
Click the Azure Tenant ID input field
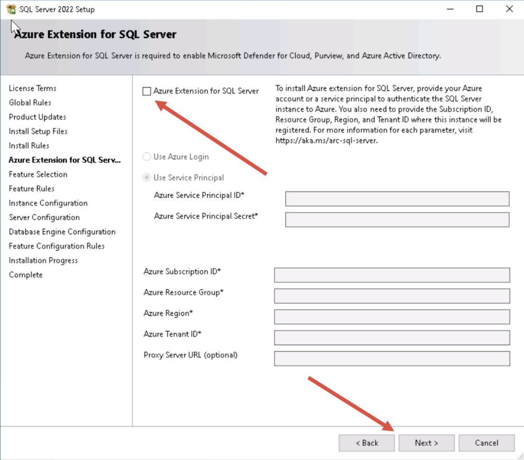pos(392,338)
